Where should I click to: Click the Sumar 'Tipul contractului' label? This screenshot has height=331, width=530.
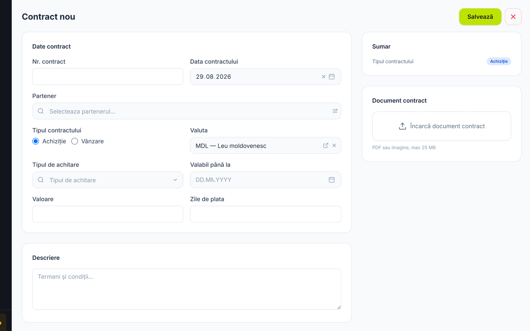[x=393, y=61]
